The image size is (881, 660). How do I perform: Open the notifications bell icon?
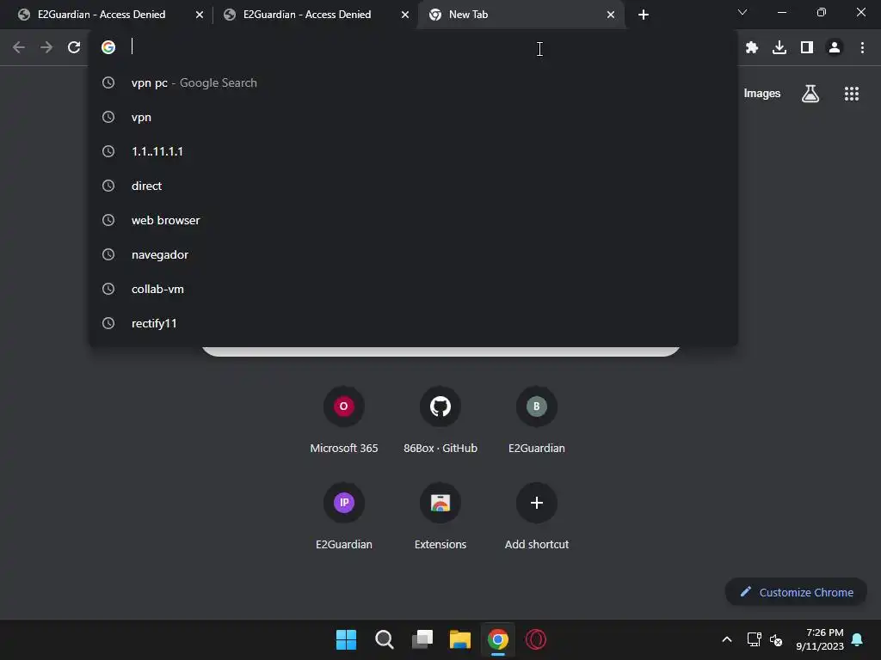click(x=857, y=639)
